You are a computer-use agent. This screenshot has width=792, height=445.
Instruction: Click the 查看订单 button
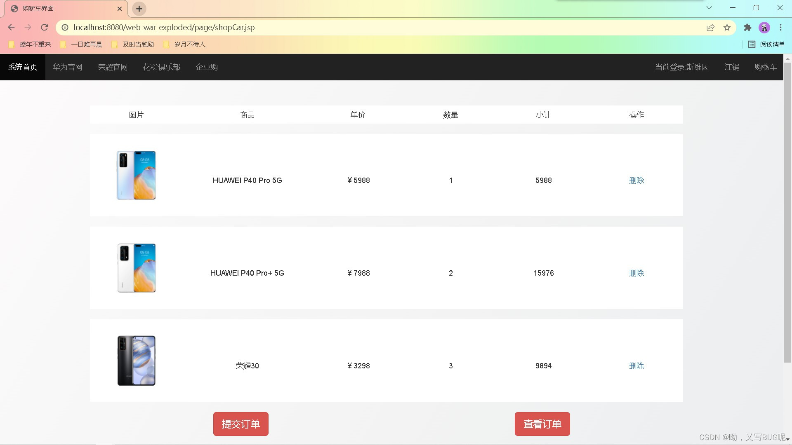click(x=542, y=424)
